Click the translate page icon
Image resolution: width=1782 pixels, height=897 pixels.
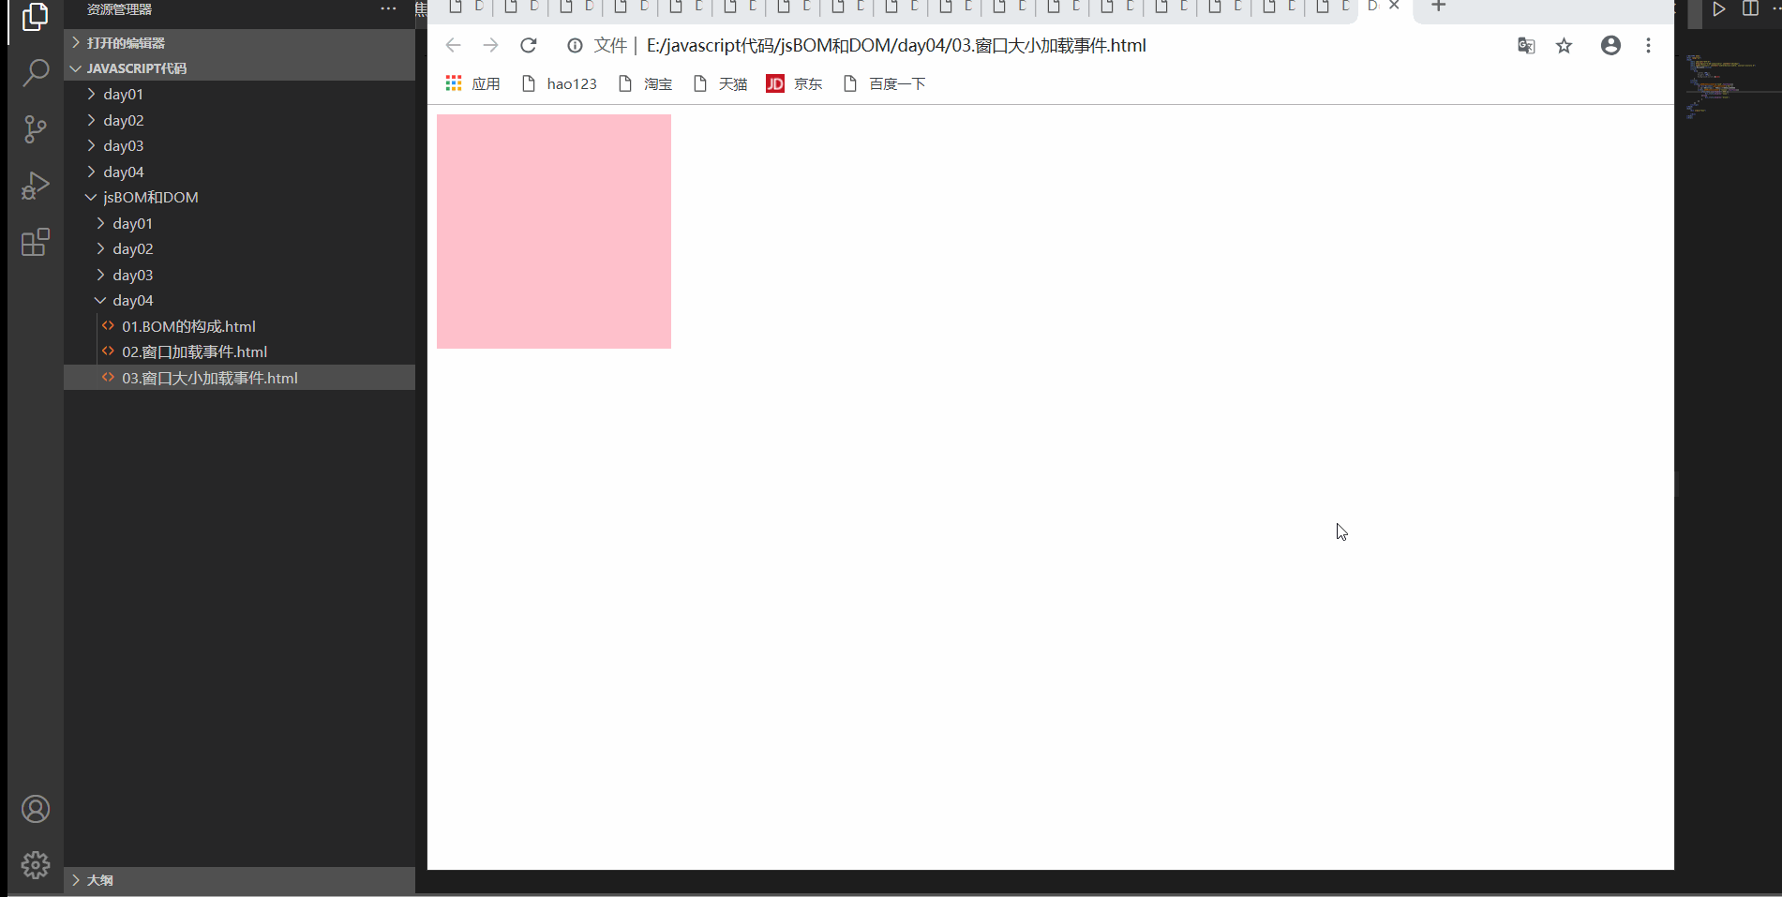click(1526, 45)
